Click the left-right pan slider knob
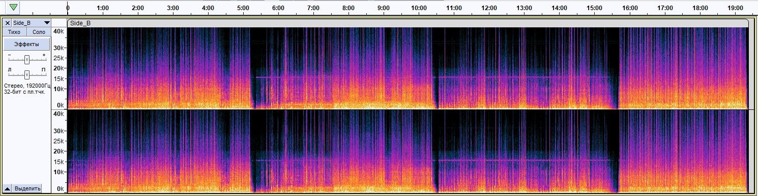 coord(27,74)
